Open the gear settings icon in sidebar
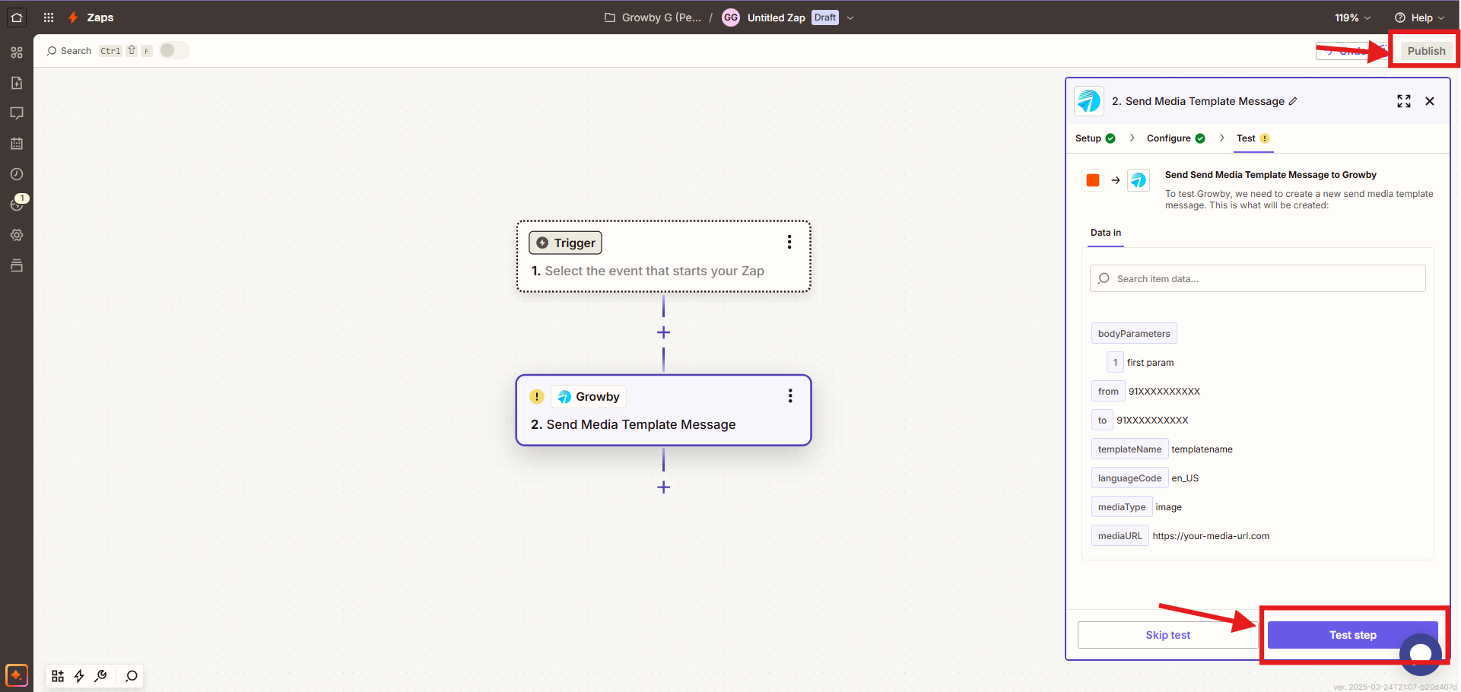The image size is (1461, 692). pyautogui.click(x=17, y=235)
